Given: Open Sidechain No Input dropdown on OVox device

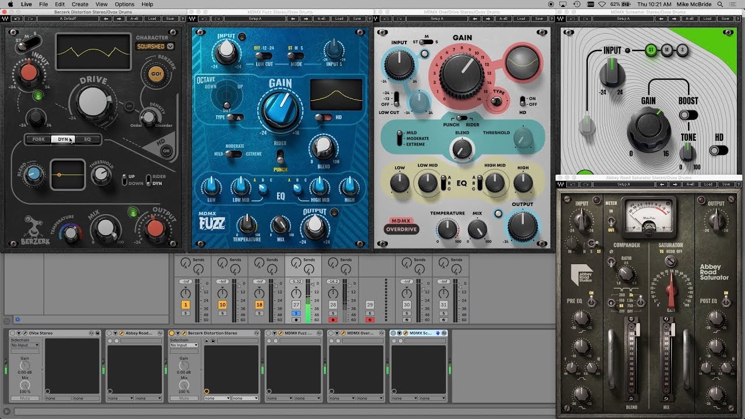Looking at the screenshot, I should 24,345.
